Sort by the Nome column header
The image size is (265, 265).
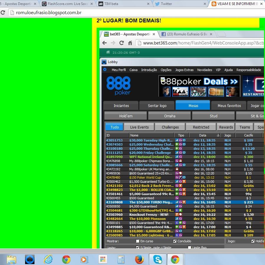(152, 135)
